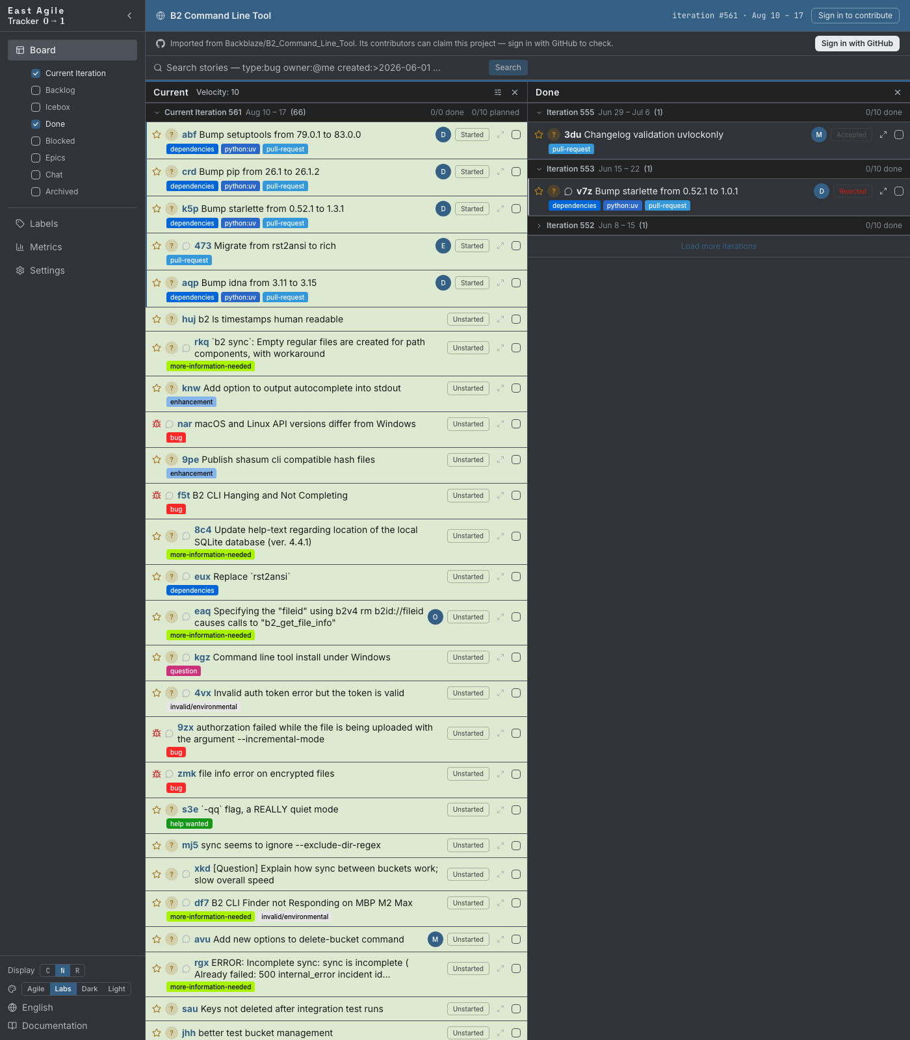Open 'Unstarted' state dropdown on 'huj b2 ls'
Viewport: 910px width, 1040px height.
coord(468,319)
